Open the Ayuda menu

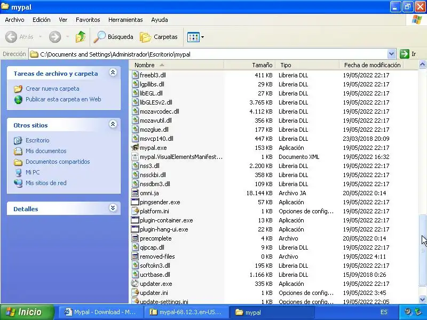[x=159, y=20]
